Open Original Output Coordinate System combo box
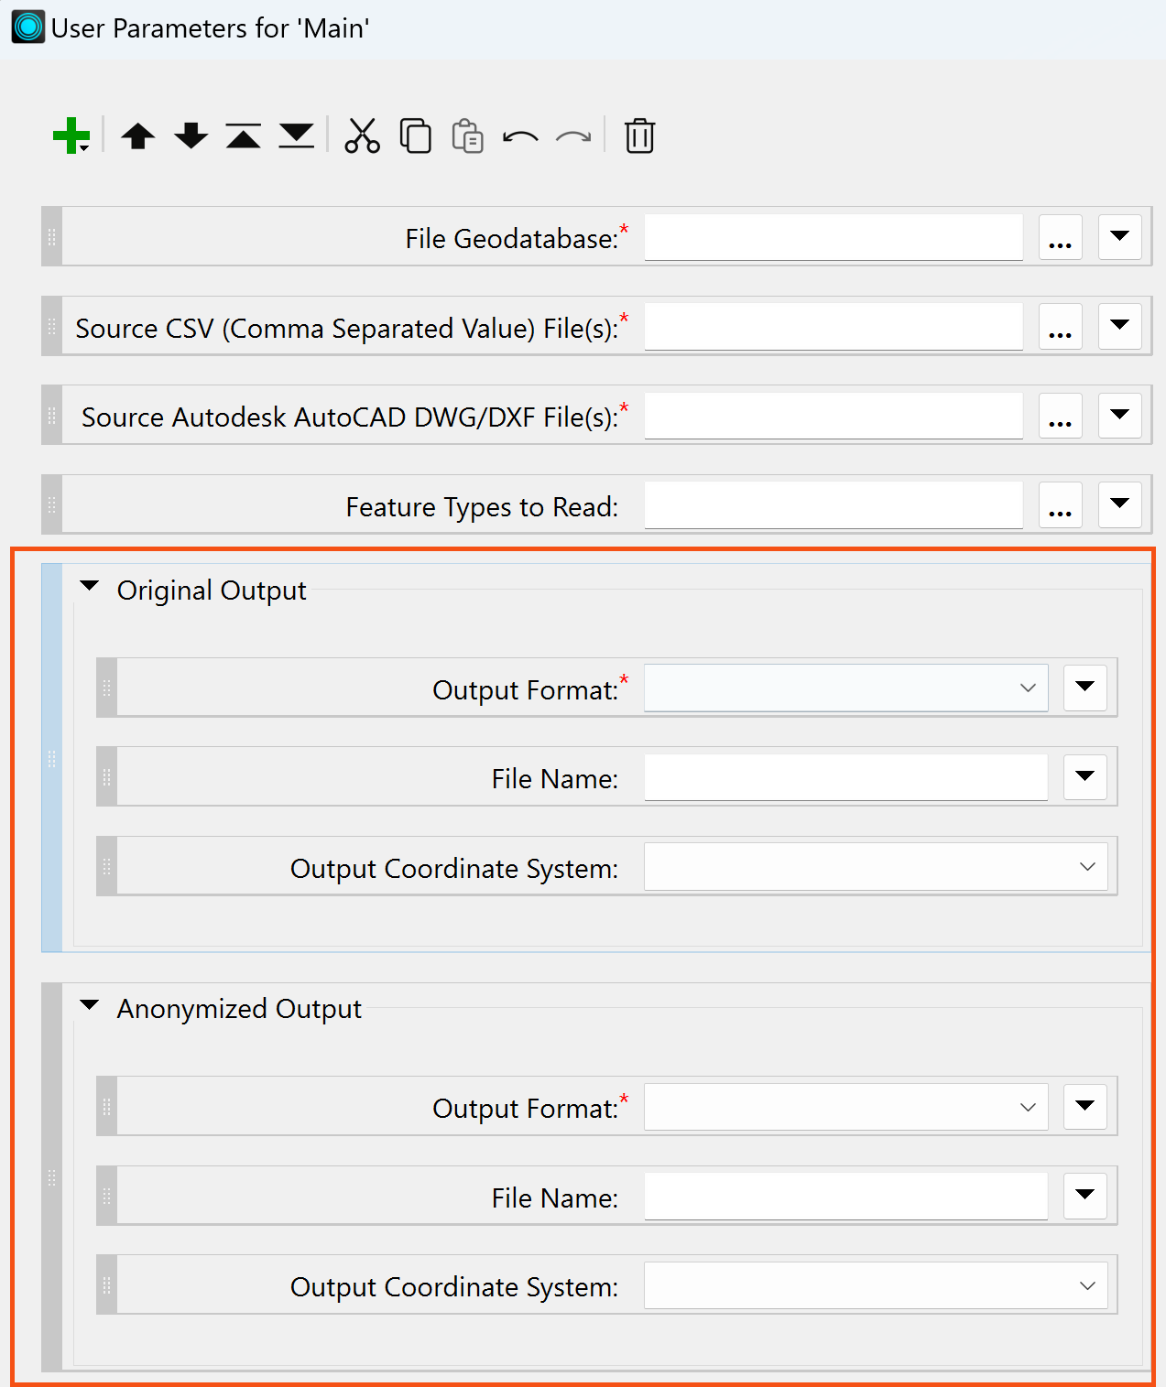Viewport: 1166px width, 1387px height. click(x=876, y=866)
